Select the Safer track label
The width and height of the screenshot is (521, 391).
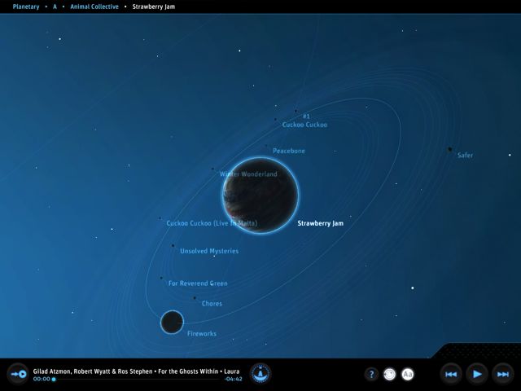pos(465,155)
